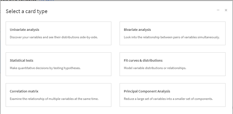Click the distributions side-by-side description text

tap(54, 37)
